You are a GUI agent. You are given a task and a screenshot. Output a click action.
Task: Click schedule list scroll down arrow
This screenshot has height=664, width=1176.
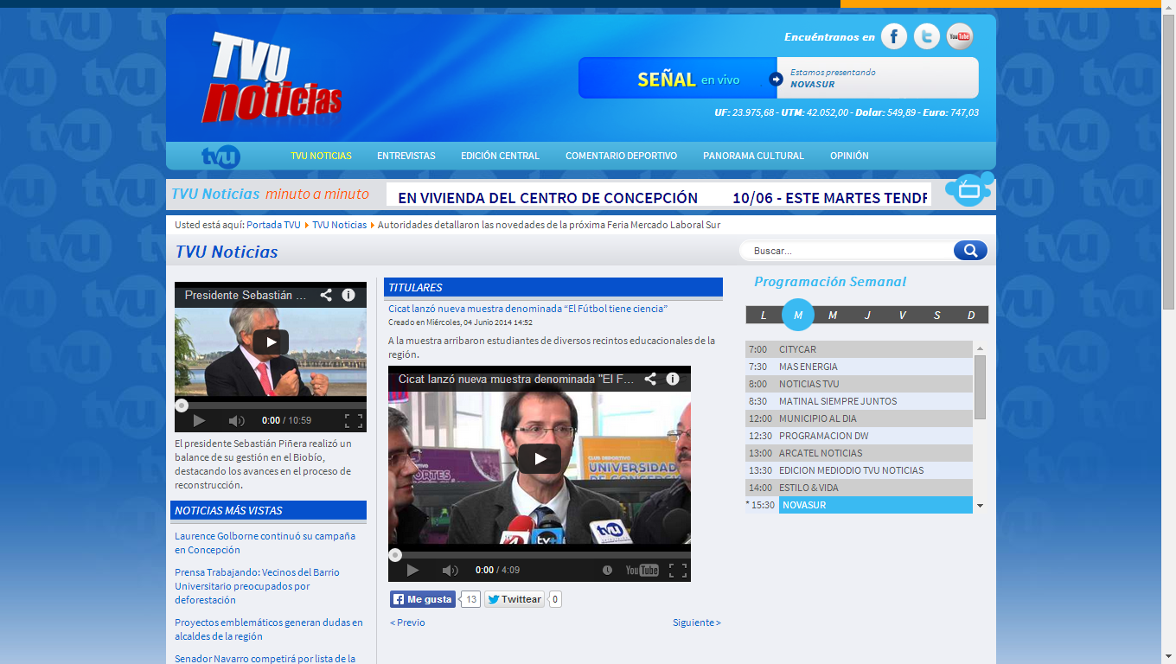coord(980,506)
